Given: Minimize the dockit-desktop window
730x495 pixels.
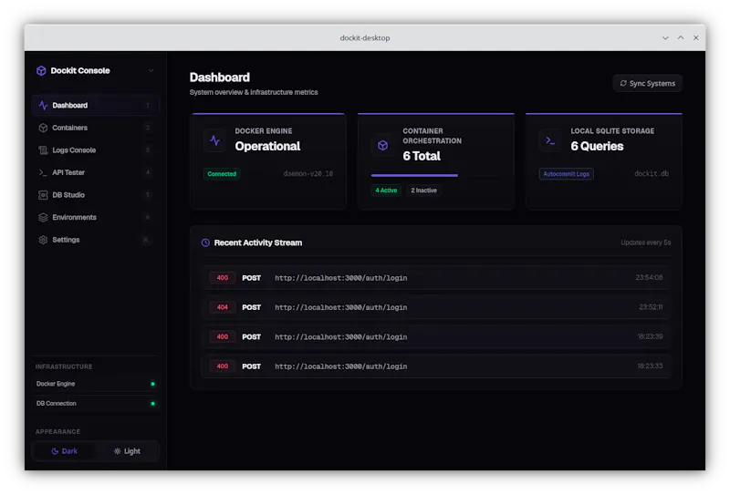Looking at the screenshot, I should coord(665,37).
